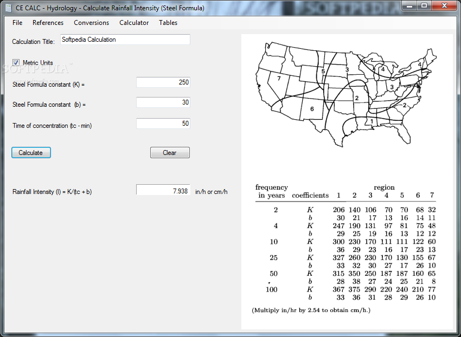
Task: Click the CE CALC app icon in title bar
Action: click(8, 8)
